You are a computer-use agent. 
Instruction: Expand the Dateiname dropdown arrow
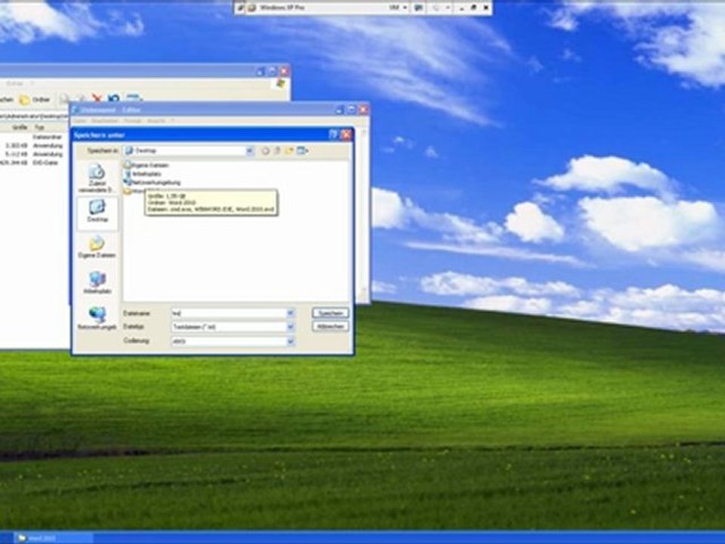290,313
